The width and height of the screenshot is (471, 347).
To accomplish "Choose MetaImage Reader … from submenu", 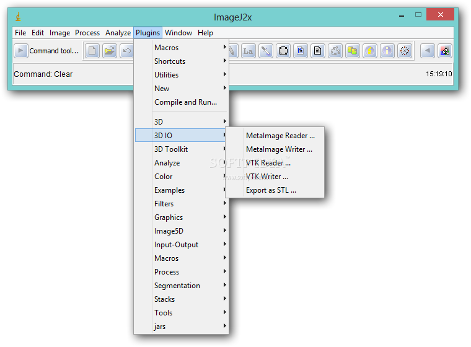I will click(x=275, y=136).
